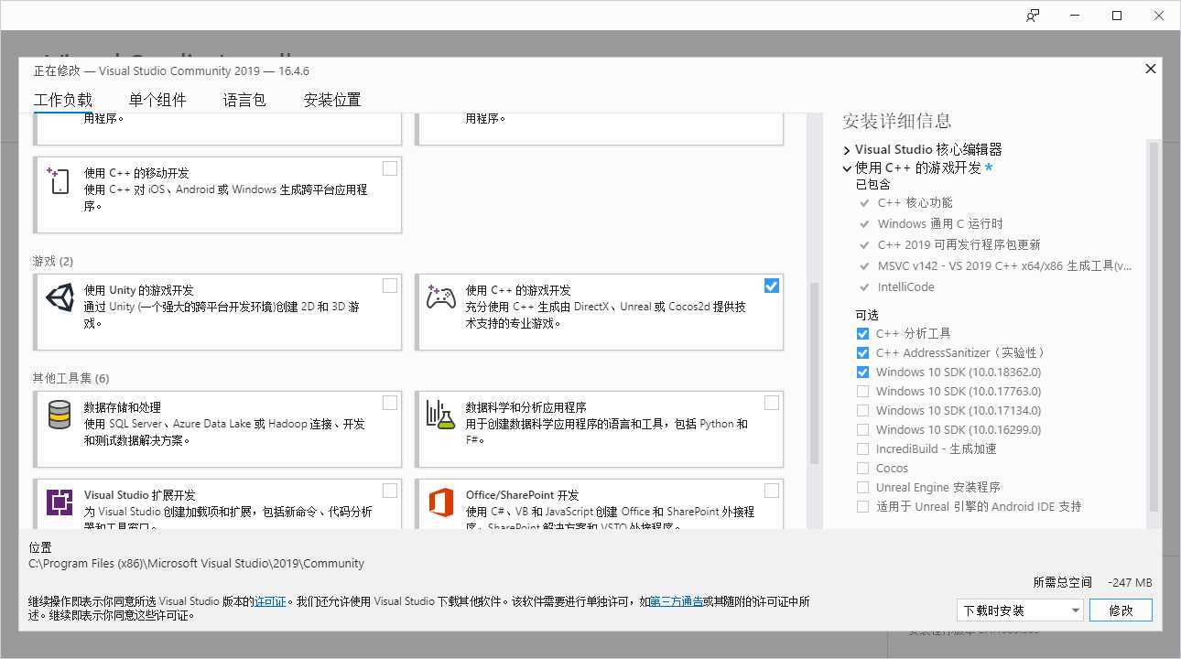The height and width of the screenshot is (659, 1181).
Task: Check Windows 10 SDK (10.0.17134.0)
Action: [862, 411]
